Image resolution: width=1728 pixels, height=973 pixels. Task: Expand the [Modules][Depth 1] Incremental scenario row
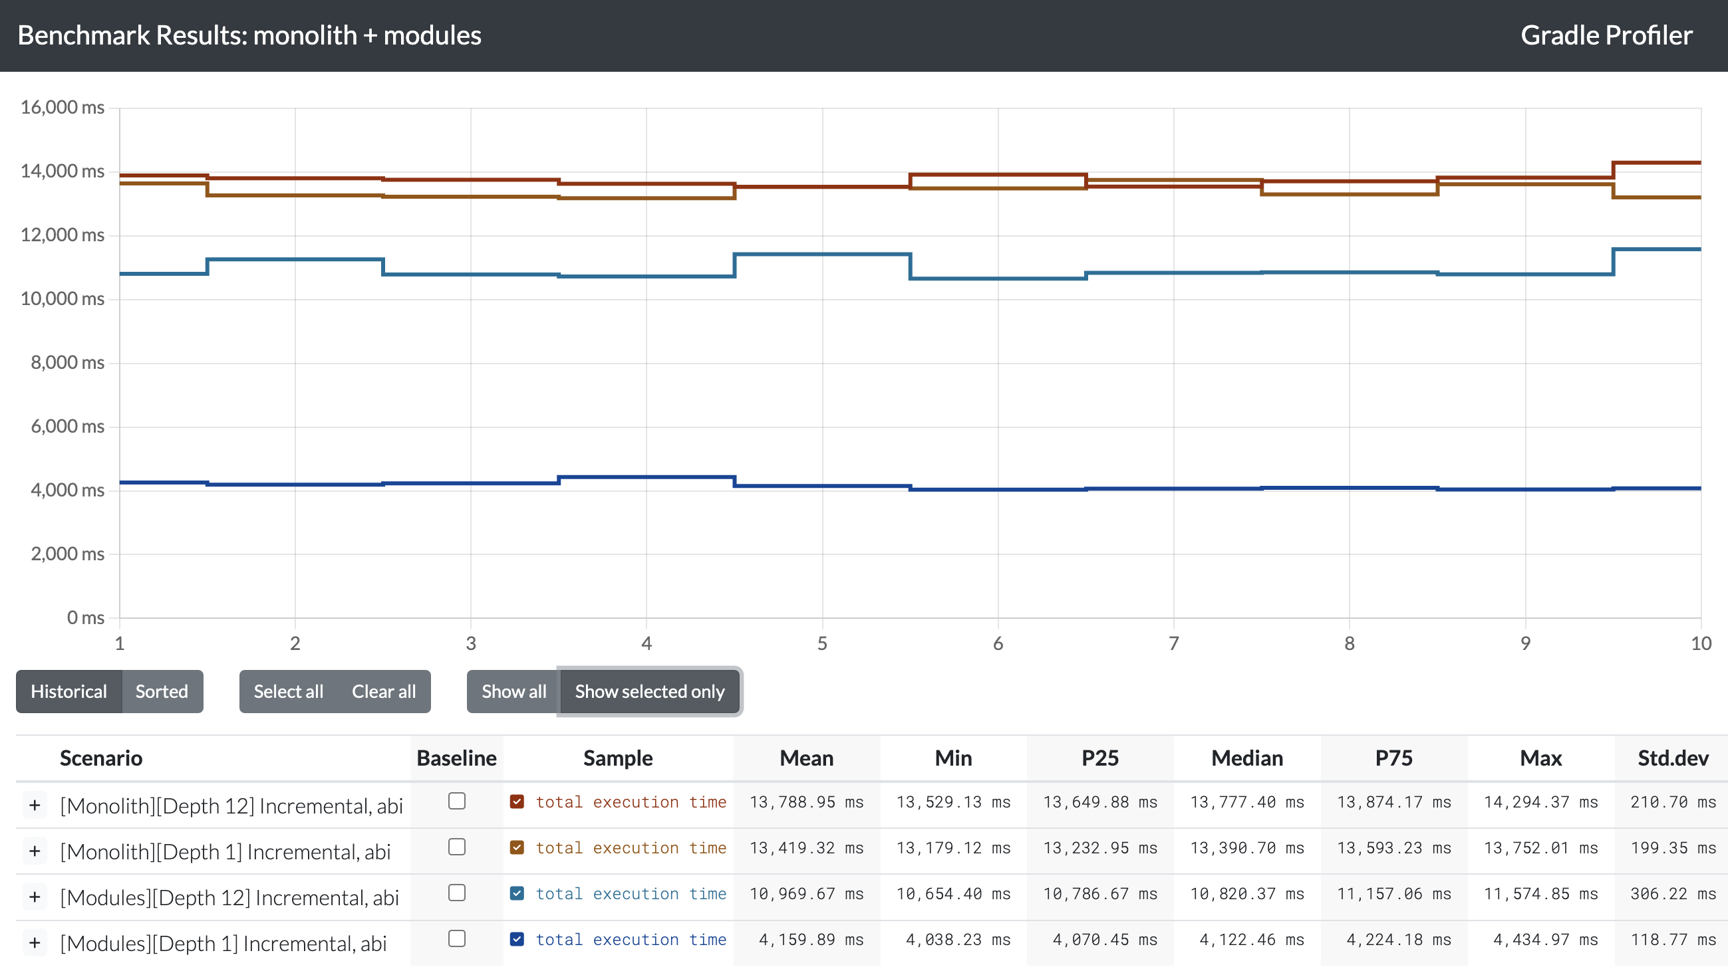click(35, 942)
